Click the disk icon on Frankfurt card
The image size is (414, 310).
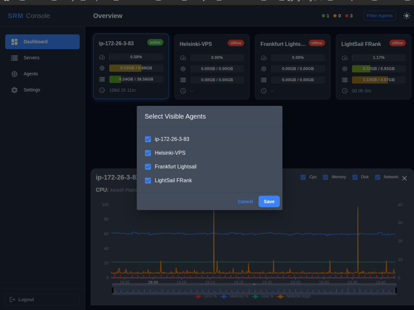[263, 80]
